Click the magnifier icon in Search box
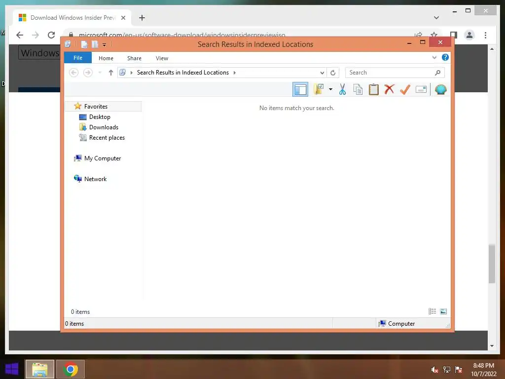The width and height of the screenshot is (505, 379). pyautogui.click(x=438, y=73)
